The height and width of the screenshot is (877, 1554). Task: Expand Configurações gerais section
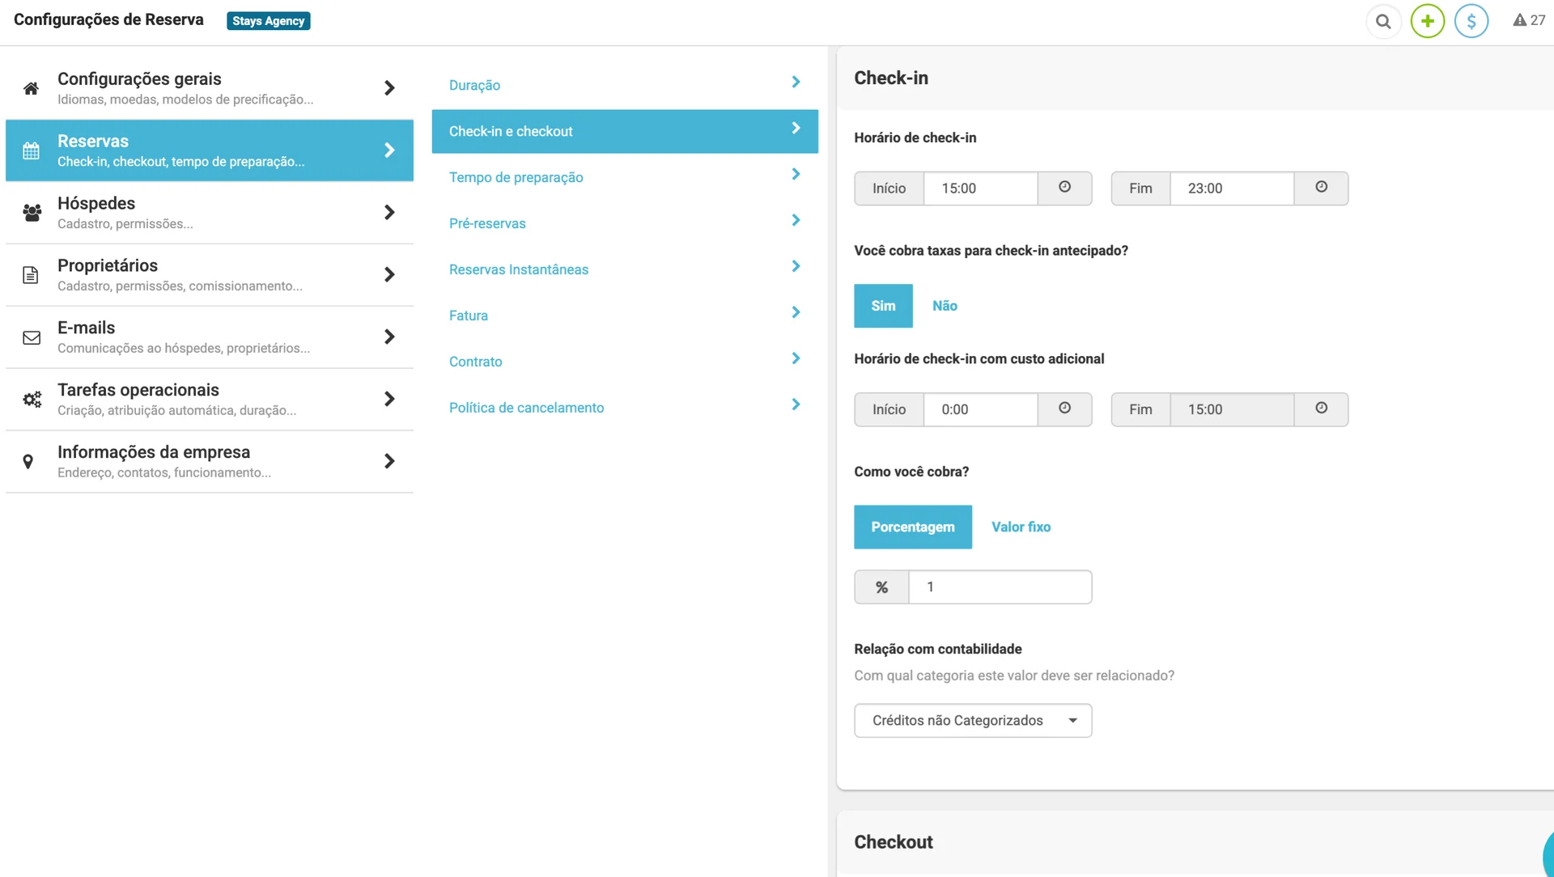(x=209, y=88)
